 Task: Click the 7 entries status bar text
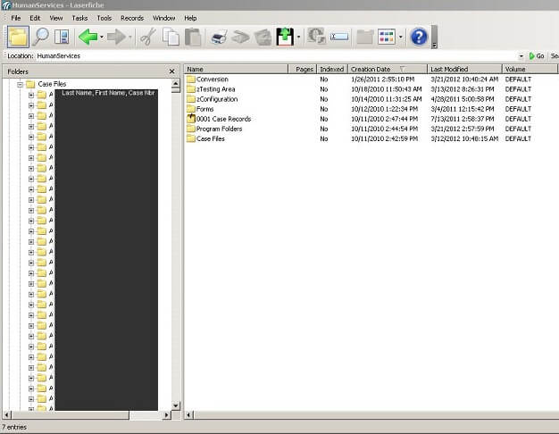click(14, 427)
